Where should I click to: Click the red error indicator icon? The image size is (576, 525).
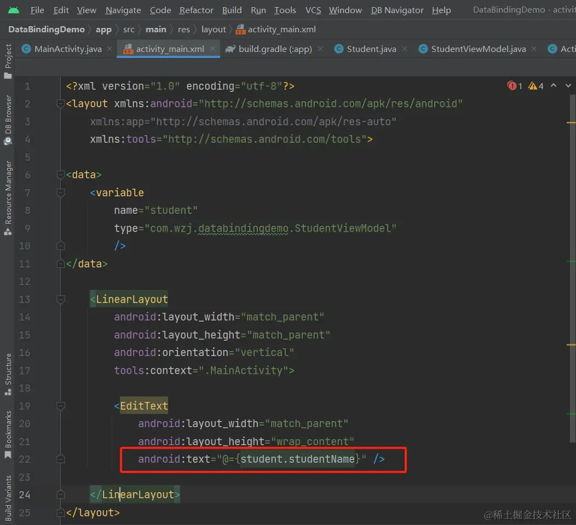click(512, 86)
